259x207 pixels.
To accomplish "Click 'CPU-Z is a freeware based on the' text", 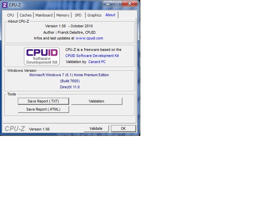I will click(93, 50).
